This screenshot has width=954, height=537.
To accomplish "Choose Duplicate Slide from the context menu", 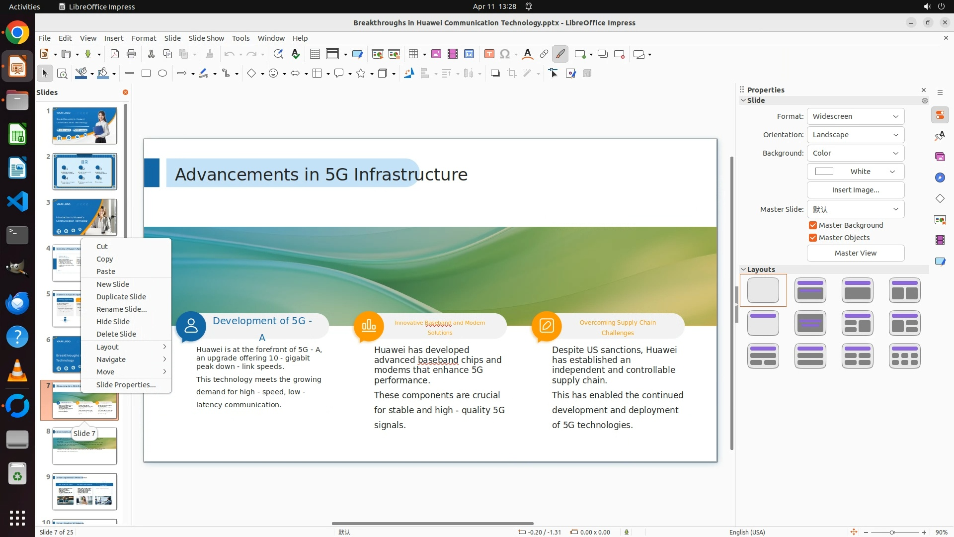I will click(x=121, y=297).
